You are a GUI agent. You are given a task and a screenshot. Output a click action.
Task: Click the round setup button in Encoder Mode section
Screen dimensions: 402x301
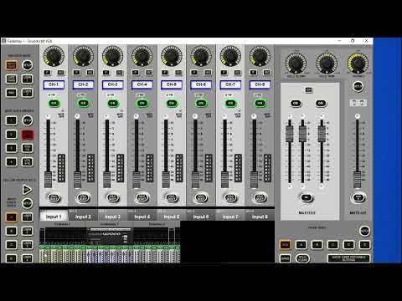pyautogui.click(x=27, y=65)
